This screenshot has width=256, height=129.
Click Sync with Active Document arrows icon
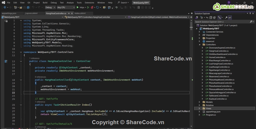tap(207, 17)
